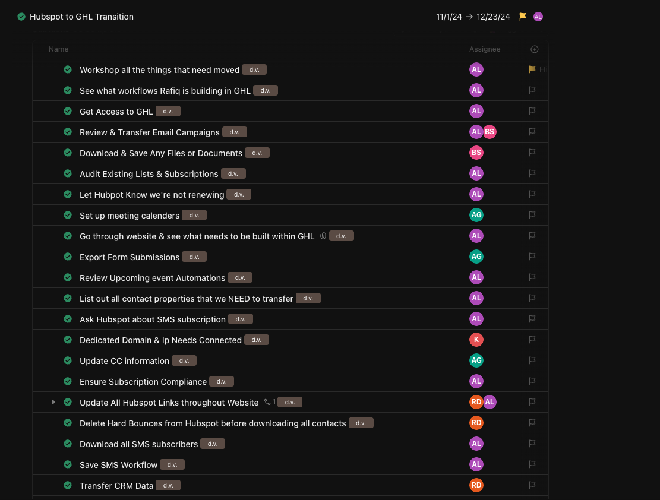Click d.v. tag on Get Access to GHL
The width and height of the screenshot is (660, 500).
point(168,111)
